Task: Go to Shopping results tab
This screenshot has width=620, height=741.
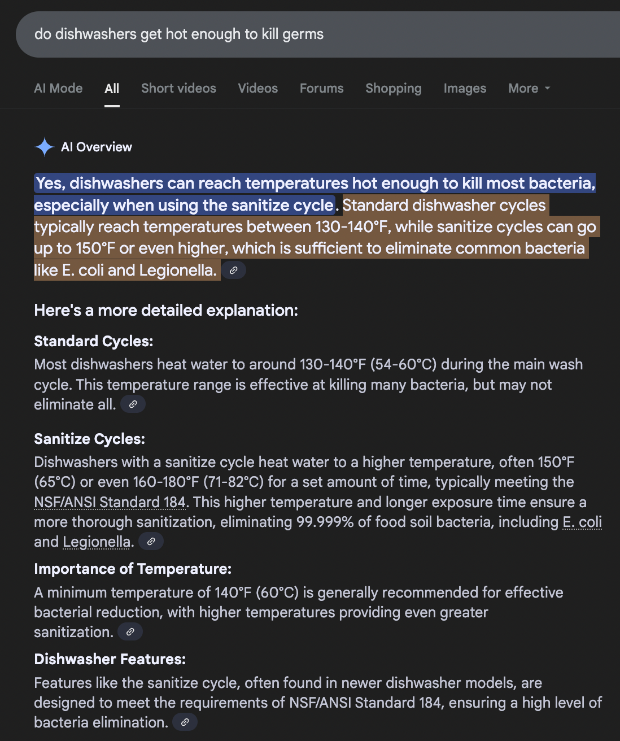Action: point(393,89)
